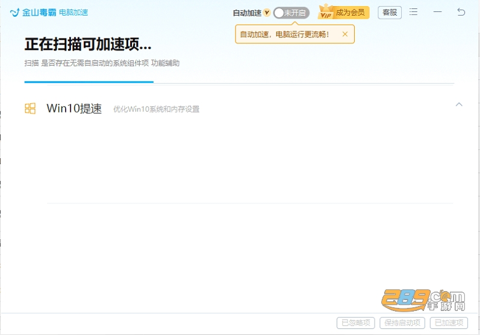Open the 成为会员 VIP button
480x335 pixels.
click(343, 12)
